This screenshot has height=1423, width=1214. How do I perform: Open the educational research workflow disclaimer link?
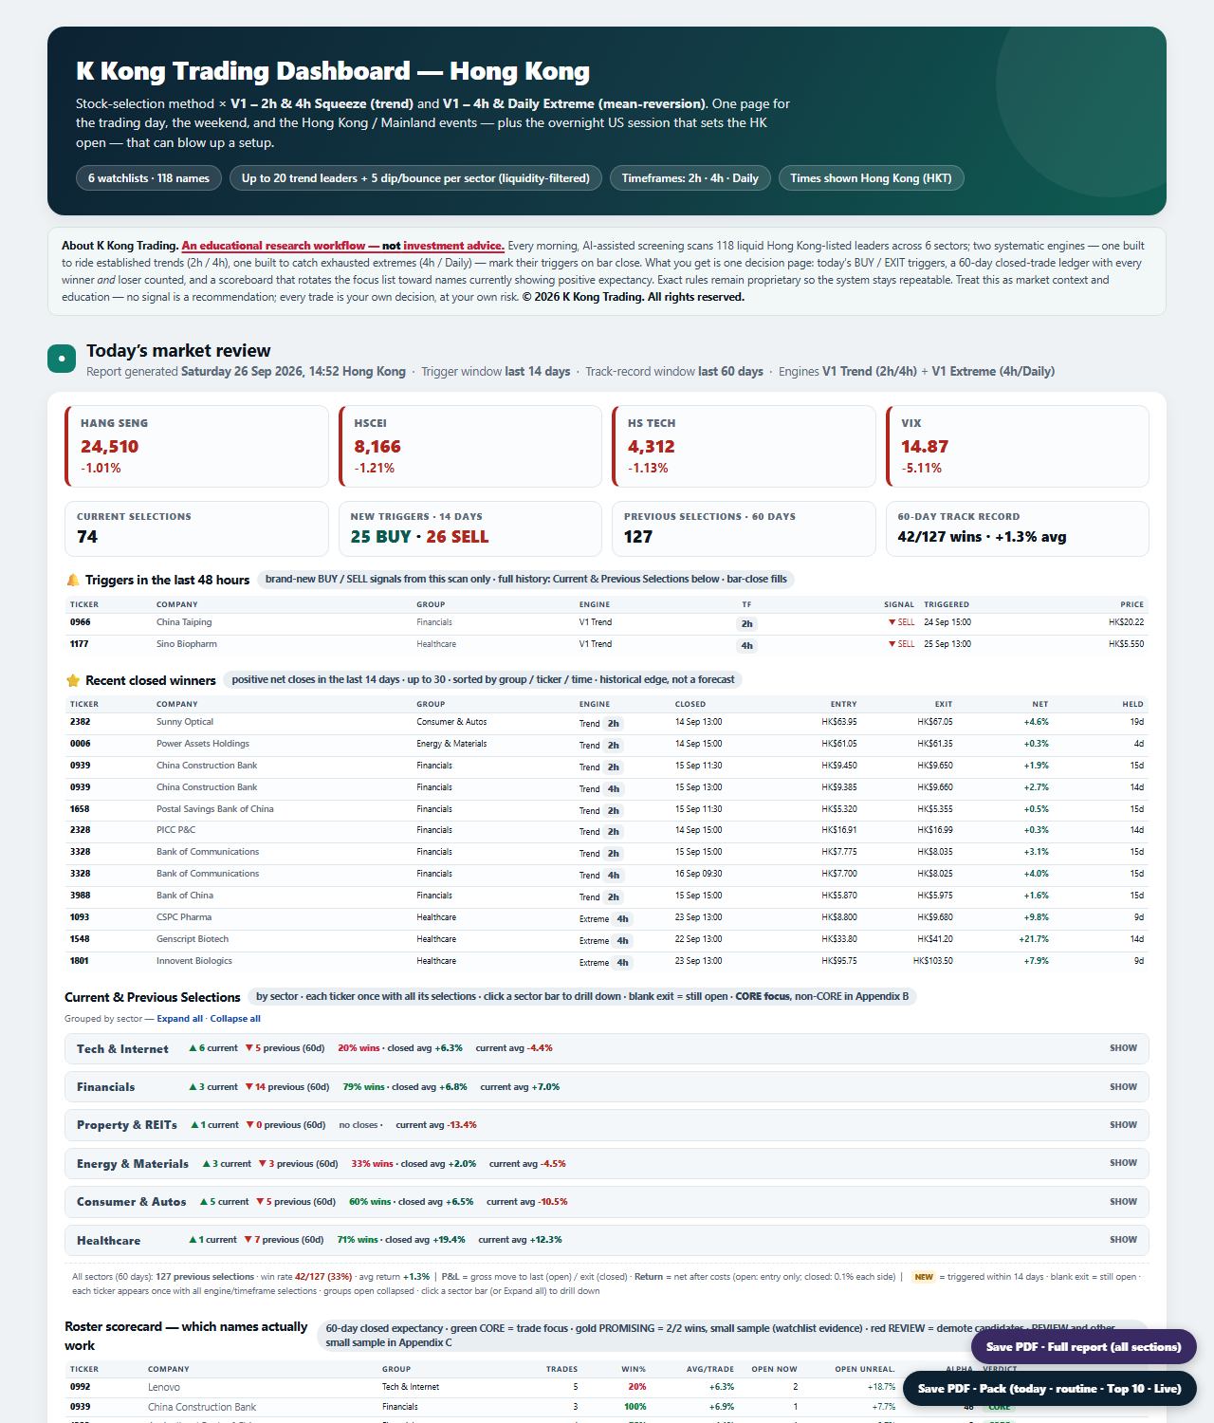pos(342,246)
